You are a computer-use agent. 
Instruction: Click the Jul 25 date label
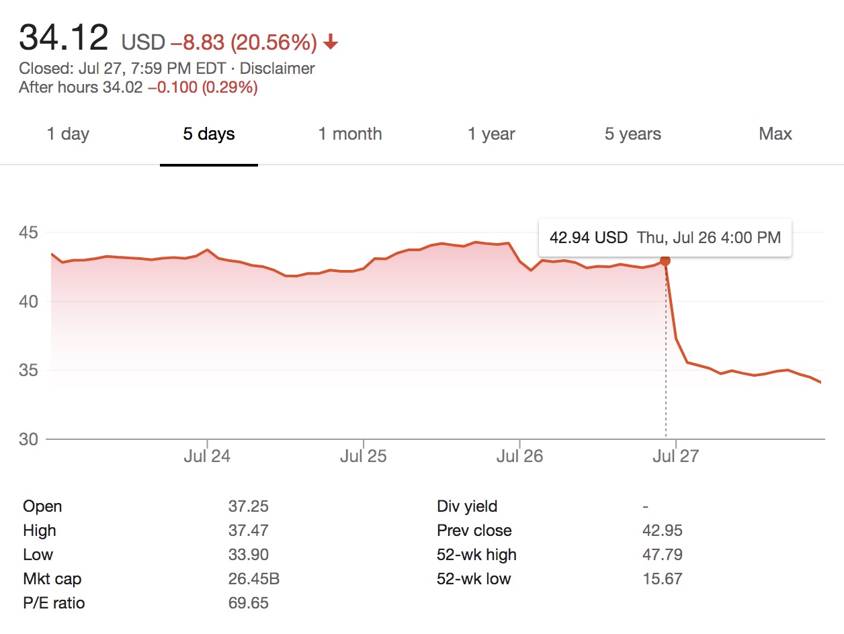[x=364, y=457]
